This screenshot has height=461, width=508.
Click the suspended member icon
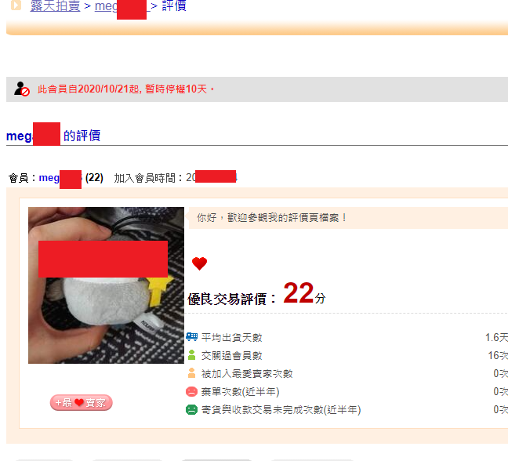pyautogui.click(x=22, y=89)
